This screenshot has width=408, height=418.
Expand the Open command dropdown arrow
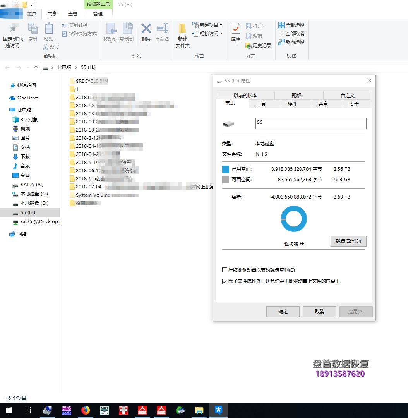pos(265,26)
